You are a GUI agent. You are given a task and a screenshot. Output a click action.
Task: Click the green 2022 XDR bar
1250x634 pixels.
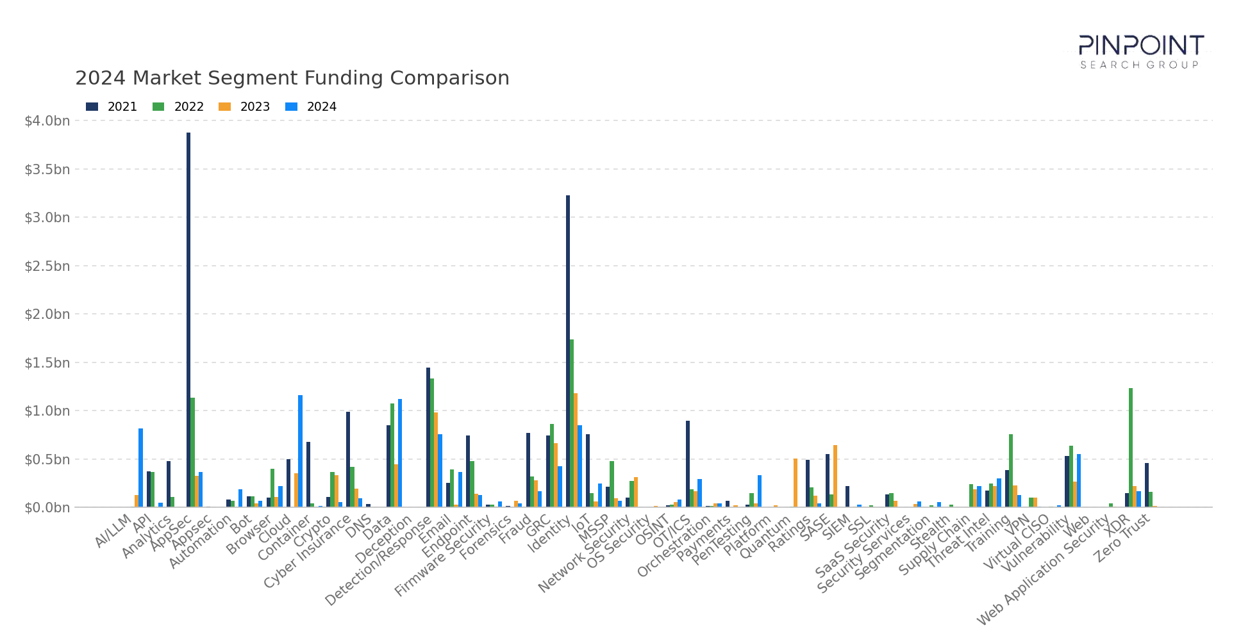pyautogui.click(x=1131, y=448)
